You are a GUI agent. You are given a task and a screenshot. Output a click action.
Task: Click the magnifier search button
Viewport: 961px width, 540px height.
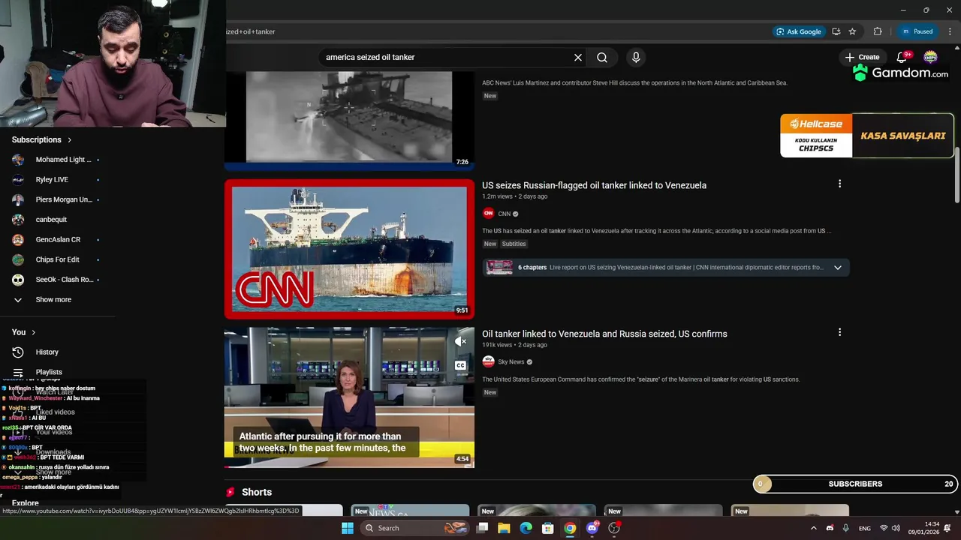pos(602,57)
